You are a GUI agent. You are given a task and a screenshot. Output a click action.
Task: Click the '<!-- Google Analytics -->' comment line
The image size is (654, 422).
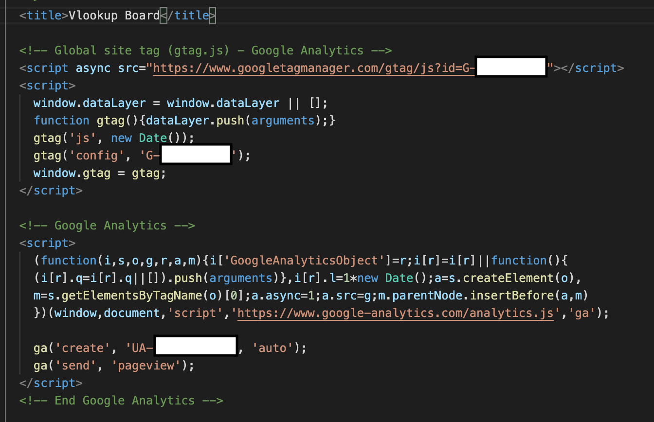coord(107,225)
